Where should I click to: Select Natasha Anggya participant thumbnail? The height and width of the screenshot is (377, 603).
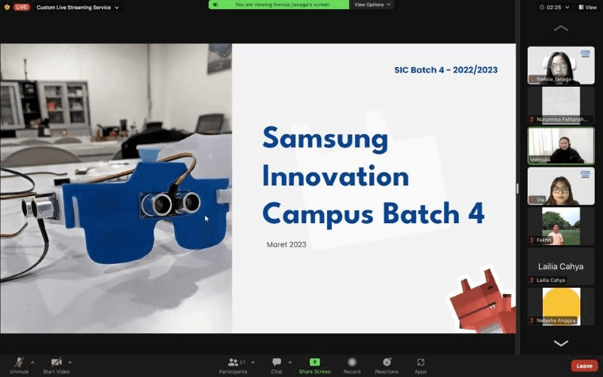tap(561, 307)
